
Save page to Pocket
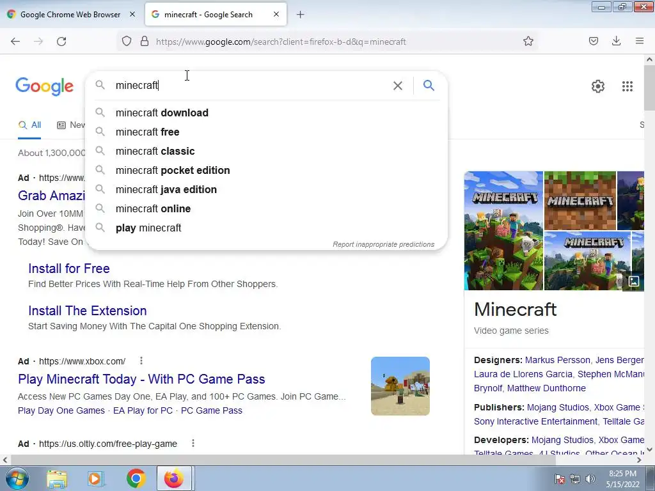[594, 42]
